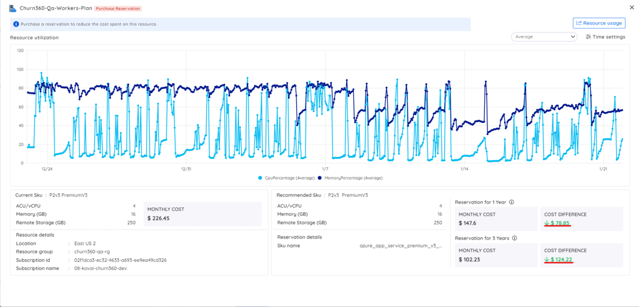Click the info icon beside Reservation for 1 Year
Image resolution: width=639 pixels, height=307 pixels.
tap(512, 202)
